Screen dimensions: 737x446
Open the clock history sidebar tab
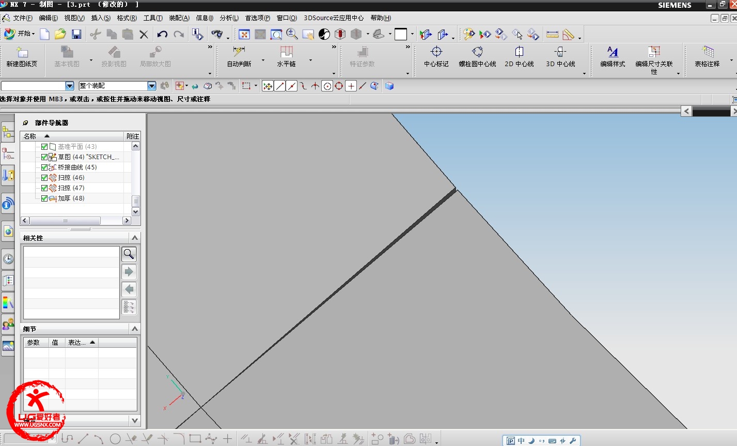pos(8,258)
